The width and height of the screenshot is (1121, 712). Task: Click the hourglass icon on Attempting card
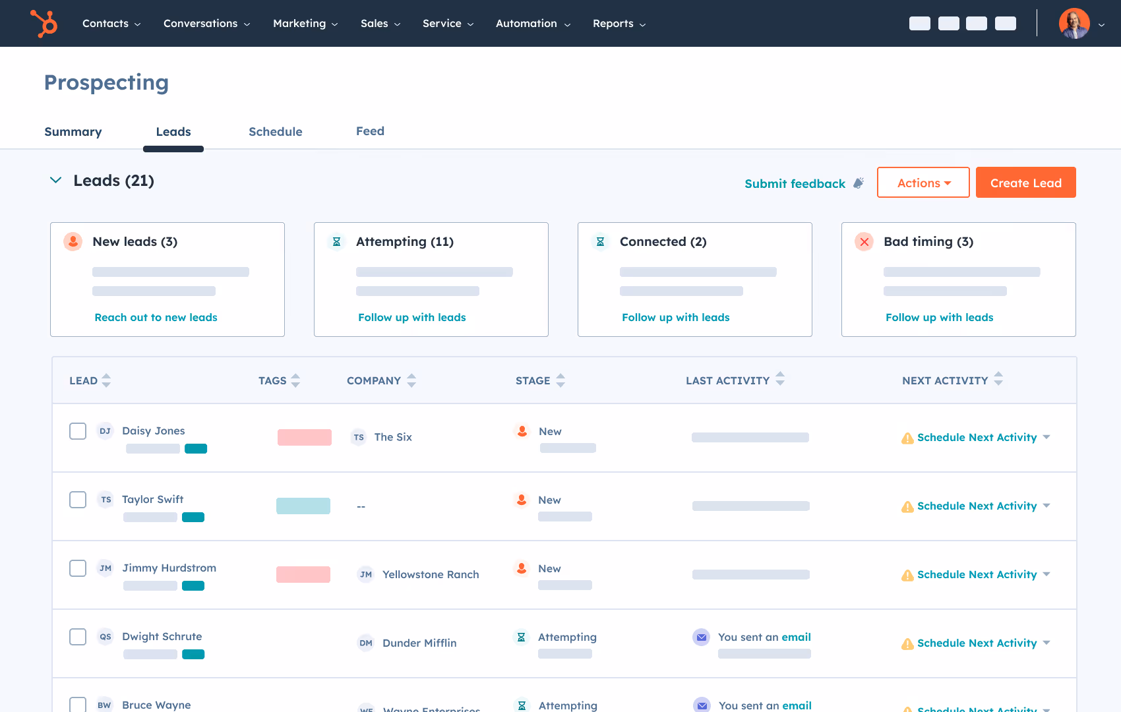[336, 242]
